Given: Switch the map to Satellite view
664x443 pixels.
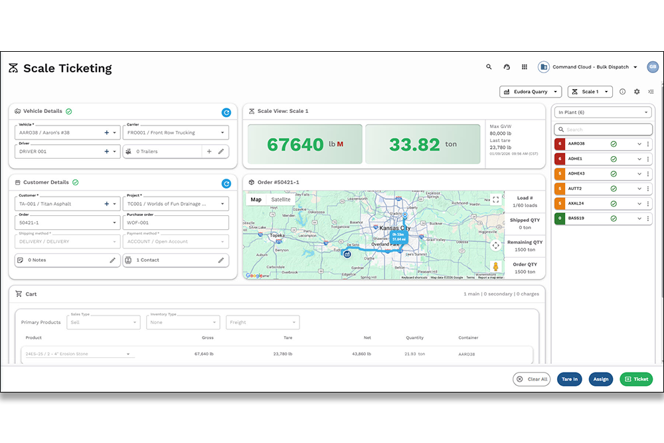Looking at the screenshot, I should pos(281,199).
